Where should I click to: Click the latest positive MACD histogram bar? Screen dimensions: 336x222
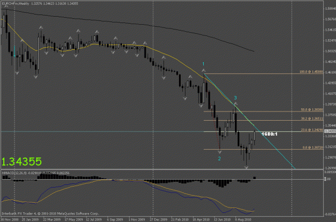click(255, 178)
